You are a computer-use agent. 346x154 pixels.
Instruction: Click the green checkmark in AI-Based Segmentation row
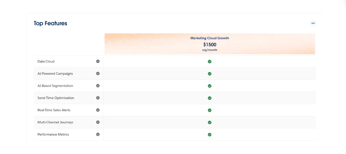point(210,86)
